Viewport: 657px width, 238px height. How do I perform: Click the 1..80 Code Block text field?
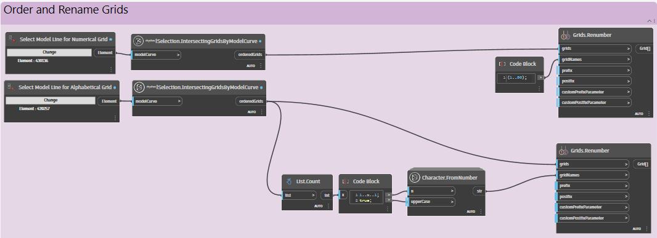[x=516, y=77]
